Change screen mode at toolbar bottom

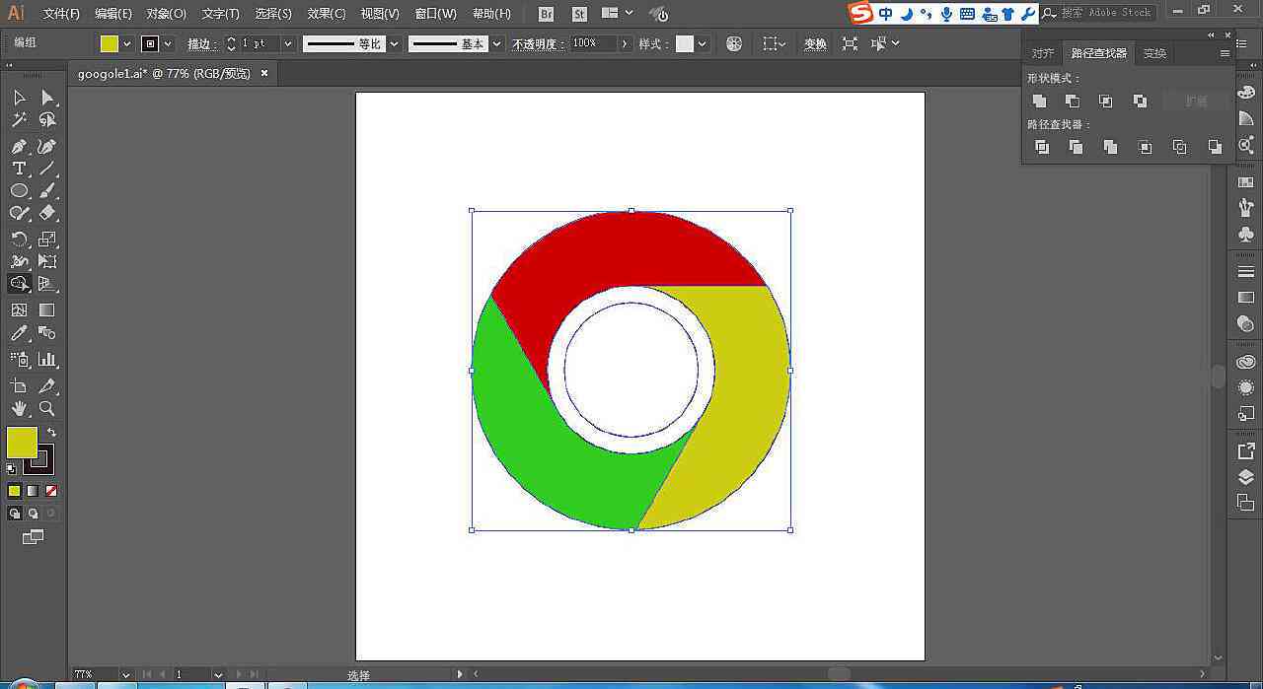click(34, 537)
